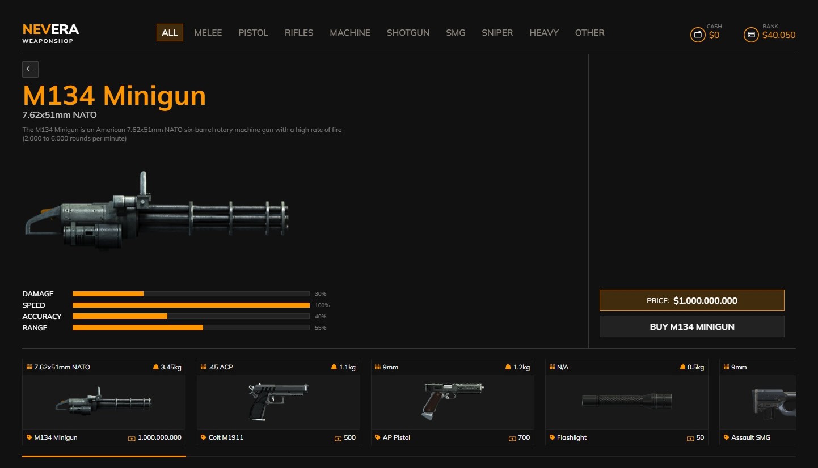Click the tag icon beside Colt M1911

coord(204,437)
